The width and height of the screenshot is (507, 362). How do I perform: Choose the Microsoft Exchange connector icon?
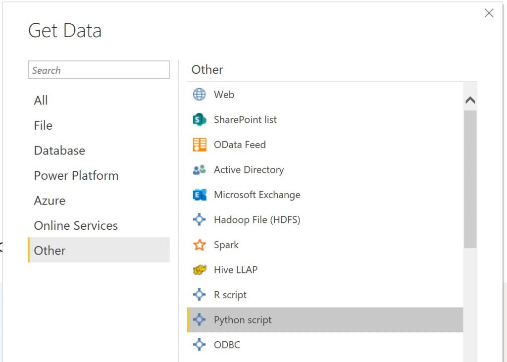click(x=199, y=195)
